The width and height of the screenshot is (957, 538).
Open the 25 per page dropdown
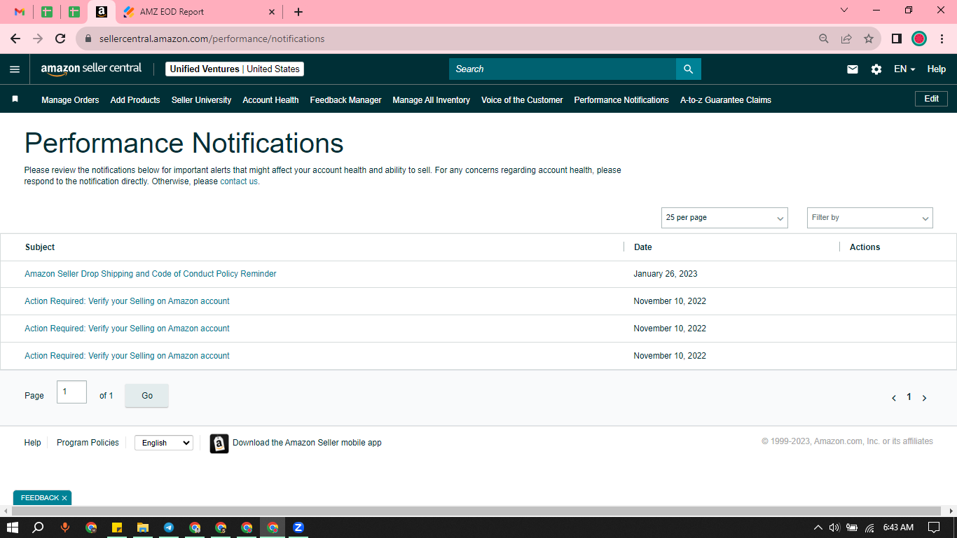(724, 218)
